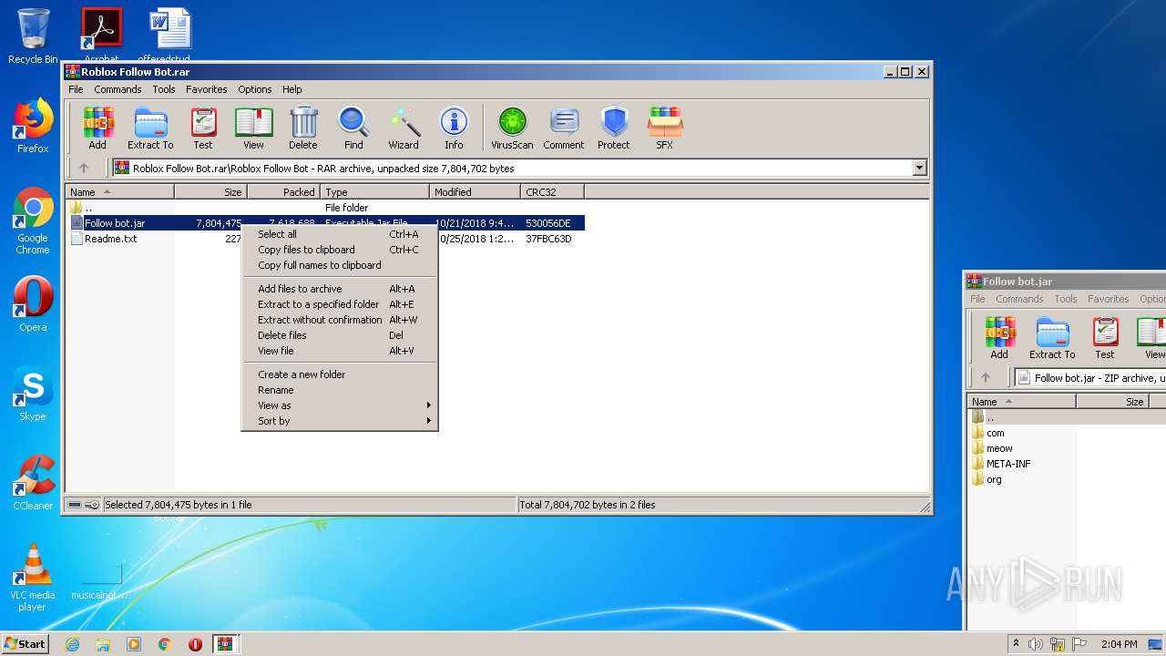The width and height of the screenshot is (1166, 656).
Task: Open Acrobat Reader desktop shortcut
Action: [x=102, y=36]
